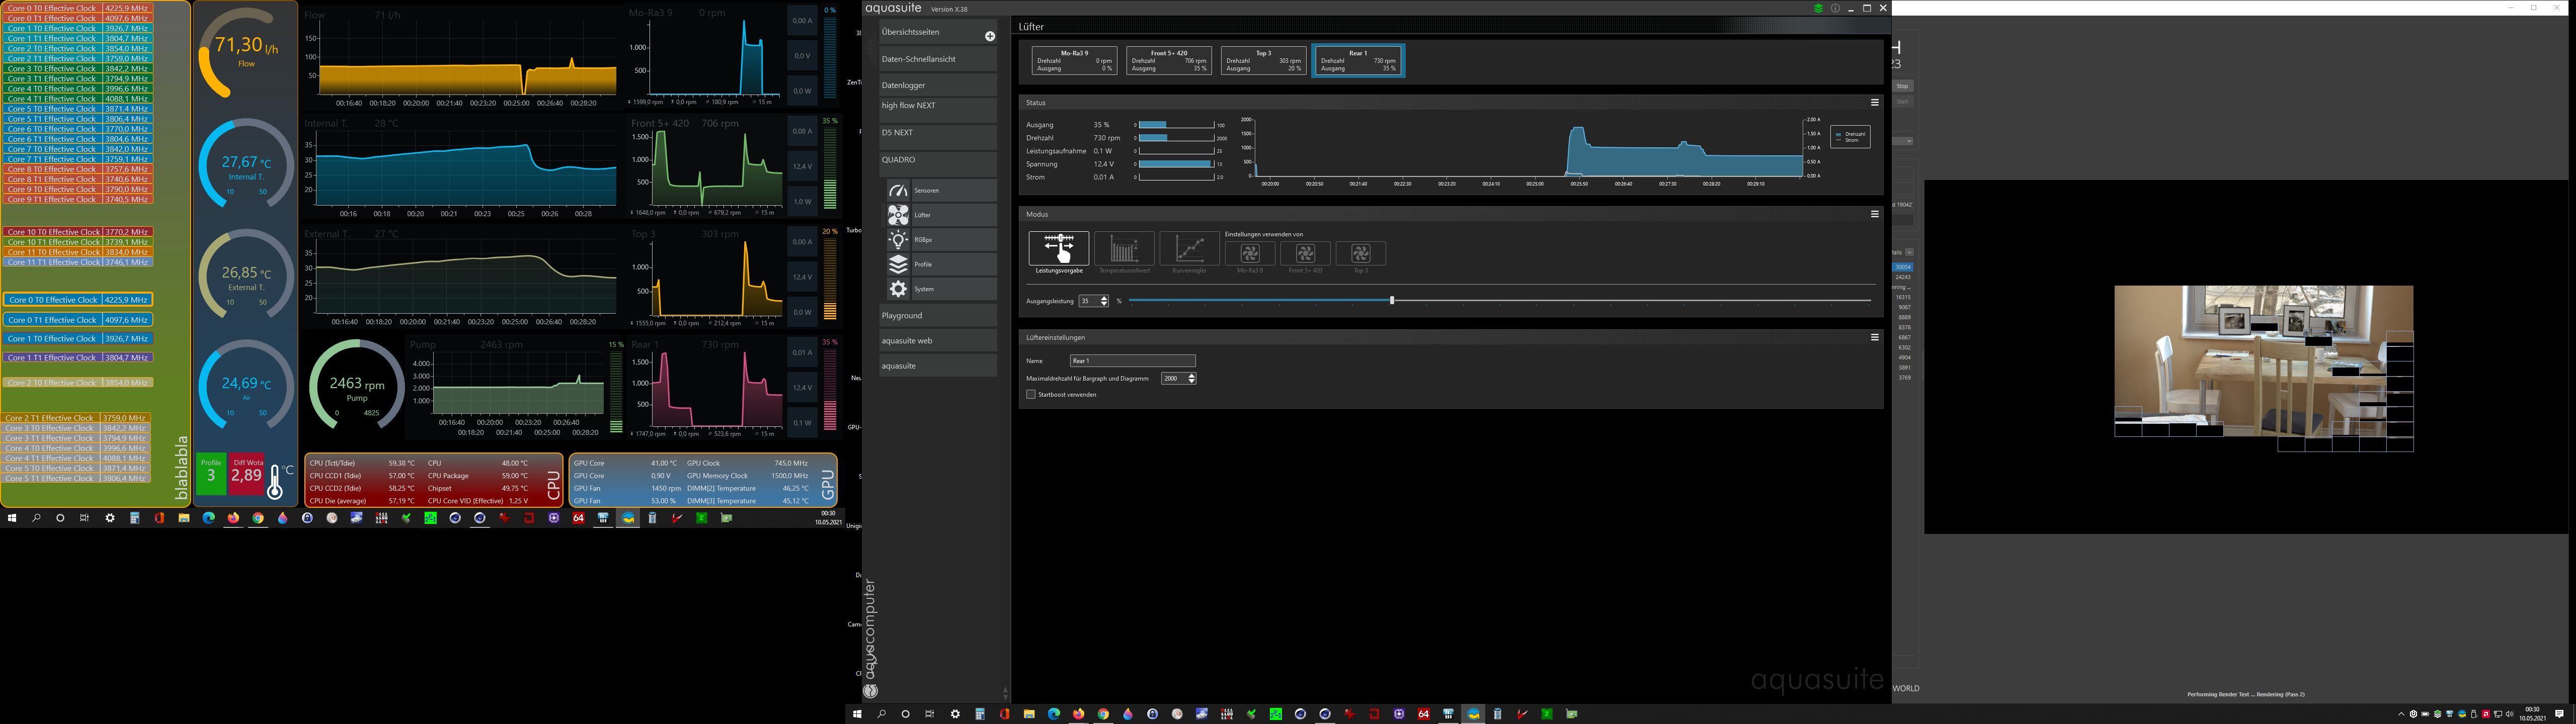This screenshot has height=724, width=2576.
Task: Click green layers icon in aquasuite title bar
Action: point(1819,8)
